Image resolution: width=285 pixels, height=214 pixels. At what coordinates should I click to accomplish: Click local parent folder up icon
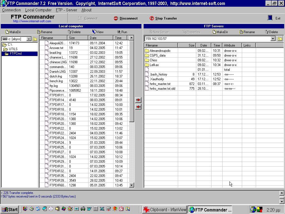coord(35,39)
